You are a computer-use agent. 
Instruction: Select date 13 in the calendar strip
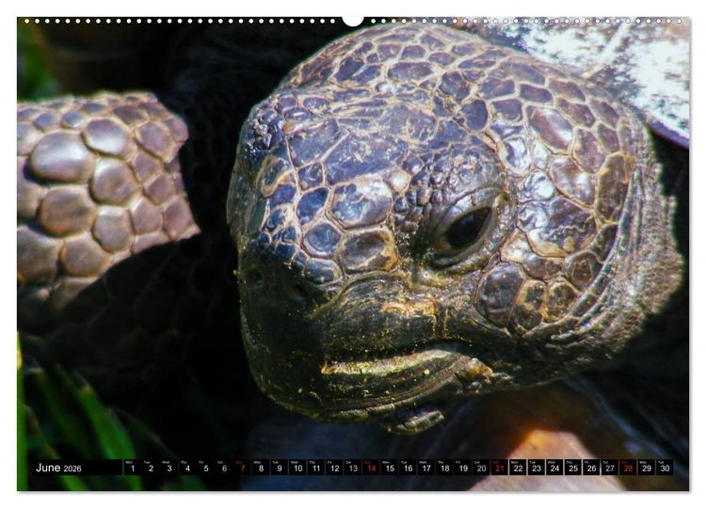point(353,467)
